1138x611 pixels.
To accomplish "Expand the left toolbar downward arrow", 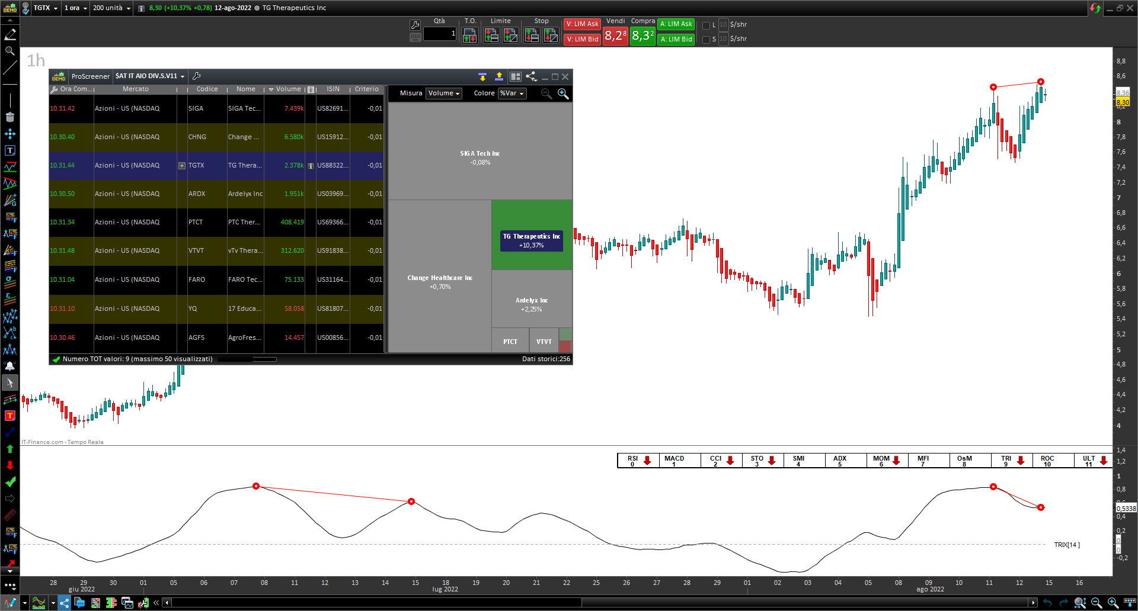I will click(x=10, y=571).
